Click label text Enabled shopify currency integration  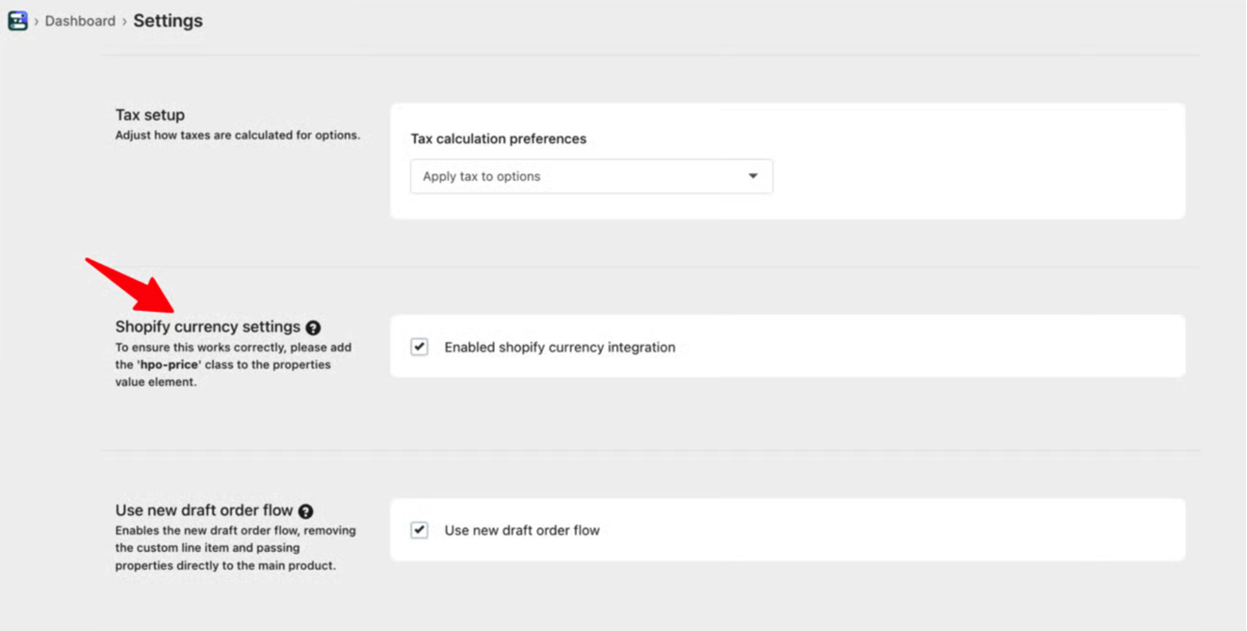tap(560, 348)
